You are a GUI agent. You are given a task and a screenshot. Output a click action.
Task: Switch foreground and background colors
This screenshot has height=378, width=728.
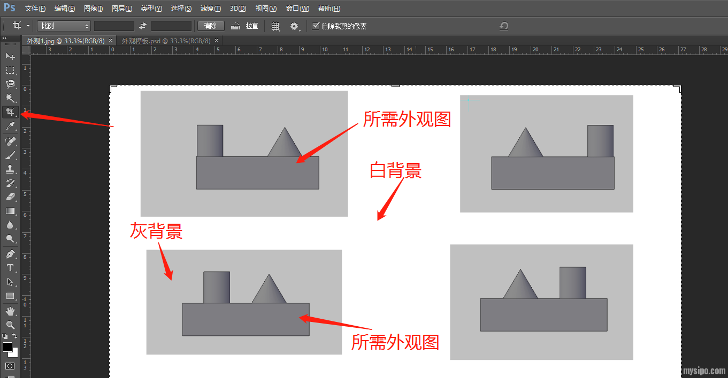point(14,336)
